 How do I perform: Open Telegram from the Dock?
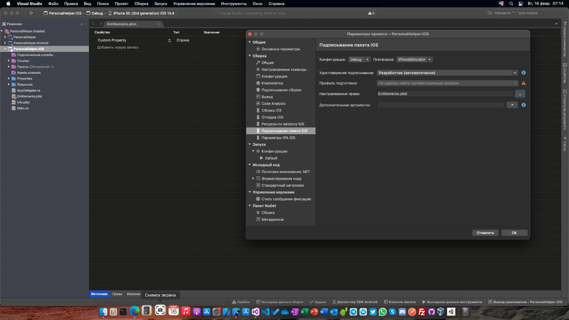tap(353, 312)
